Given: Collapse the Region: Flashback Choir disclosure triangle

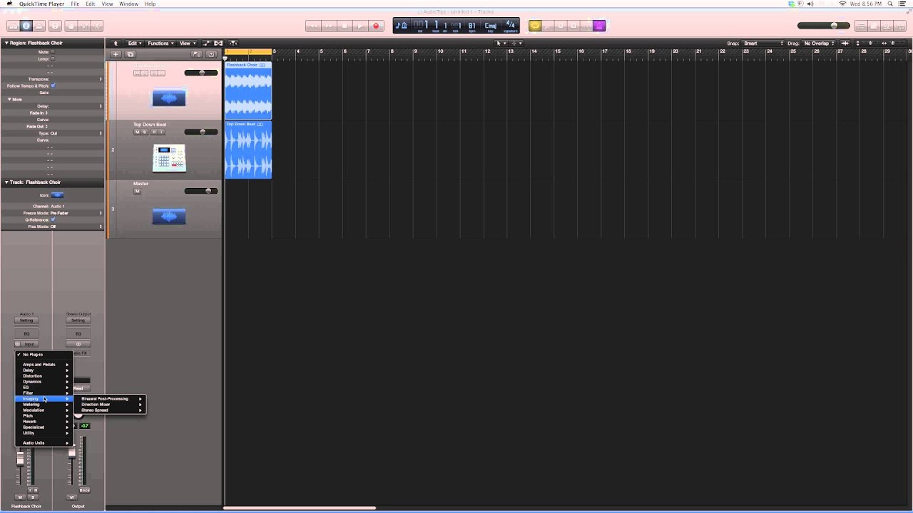Looking at the screenshot, I should click(x=6, y=43).
